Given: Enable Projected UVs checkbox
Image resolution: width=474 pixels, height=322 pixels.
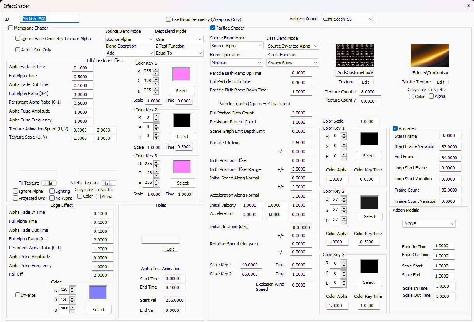Looking at the screenshot, I should pyautogui.click(x=16, y=198).
